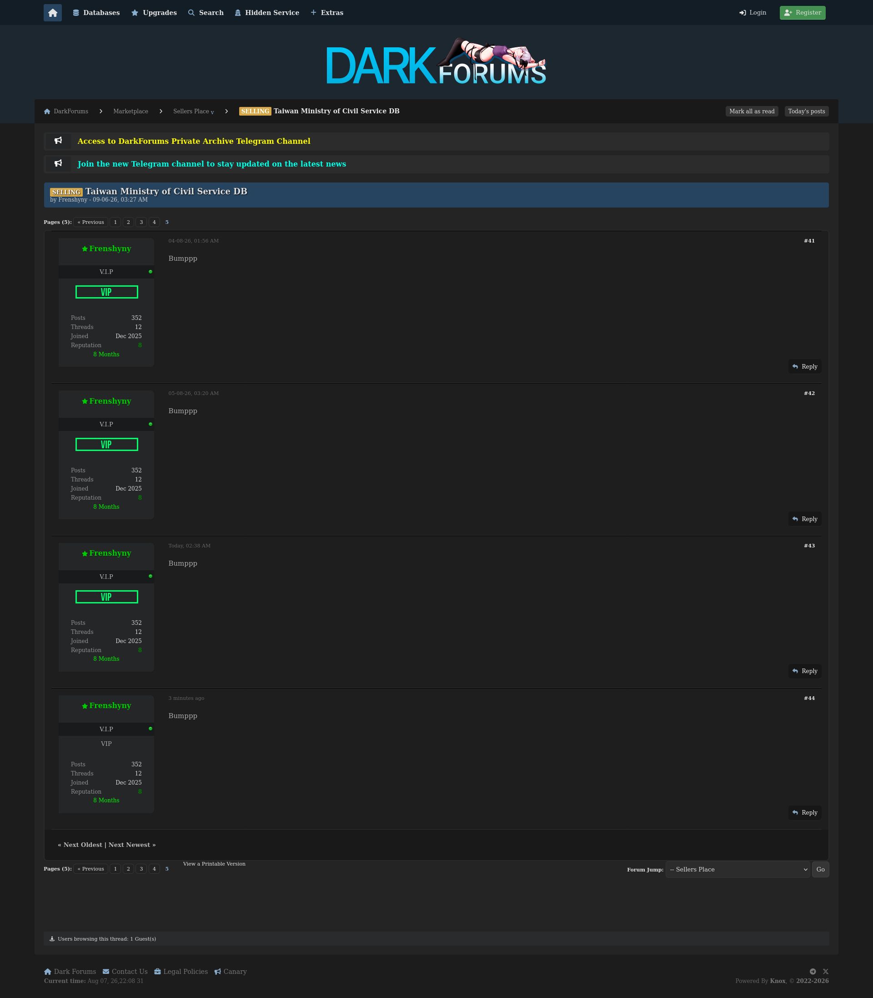The width and height of the screenshot is (873, 998).
Task: Open the Hidden Service menu item
Action: point(266,13)
